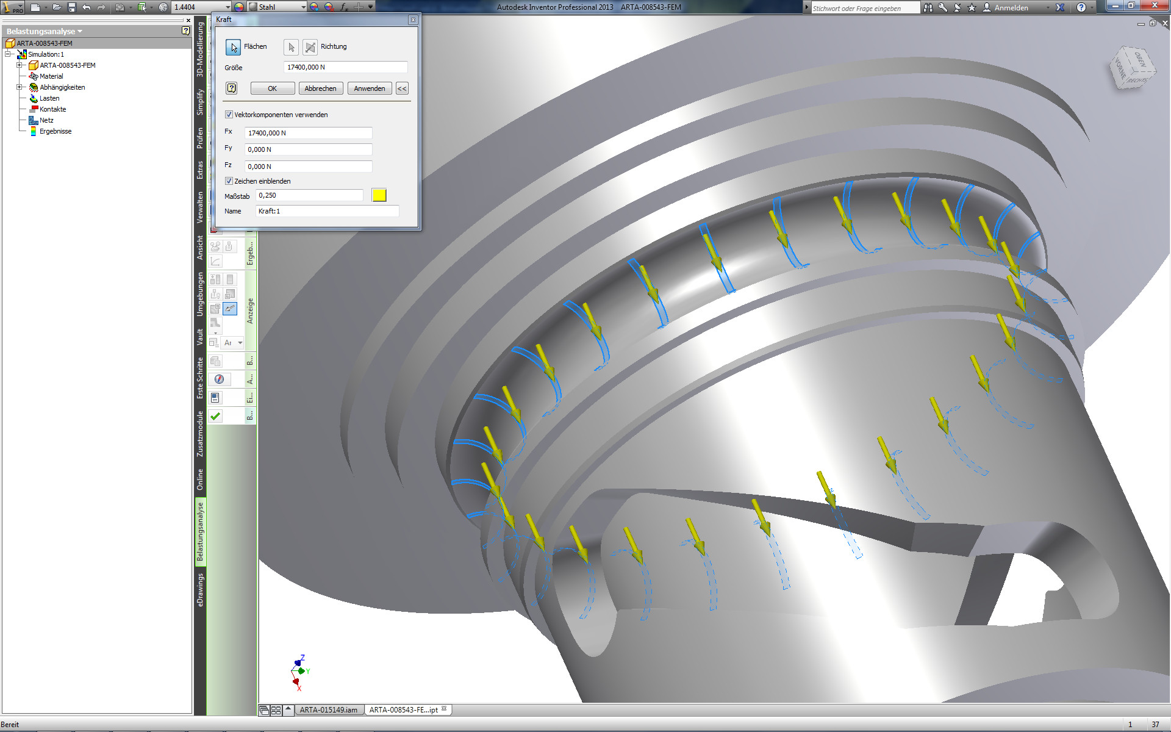Click the fx parameters icon
1171x732 pixels.
(344, 7)
